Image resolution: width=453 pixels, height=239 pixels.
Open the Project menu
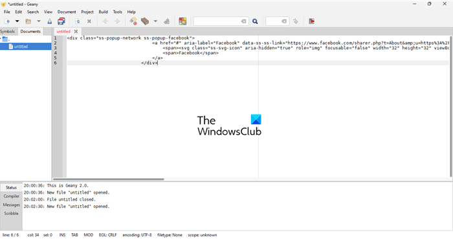(x=87, y=12)
